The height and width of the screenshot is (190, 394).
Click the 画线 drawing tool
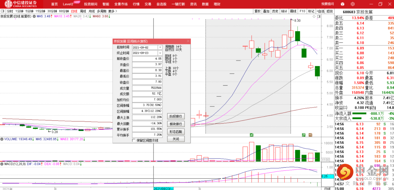[293, 11]
